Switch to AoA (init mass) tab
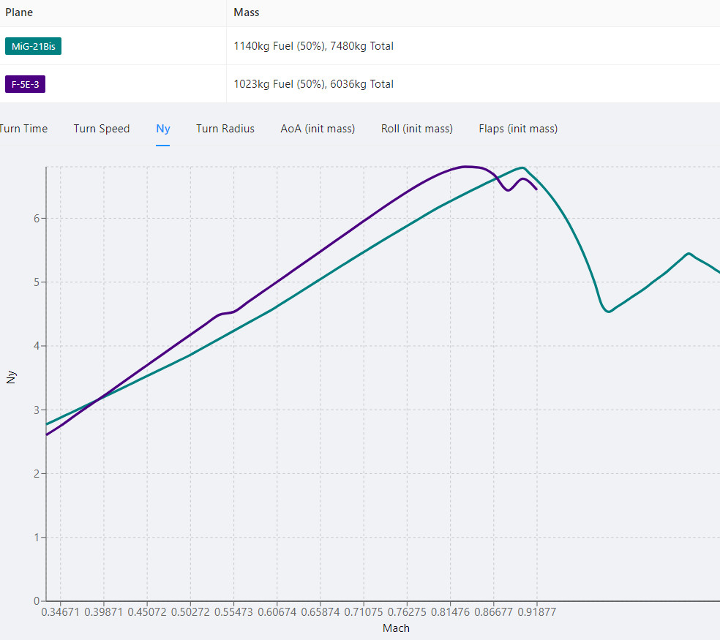 click(x=318, y=129)
